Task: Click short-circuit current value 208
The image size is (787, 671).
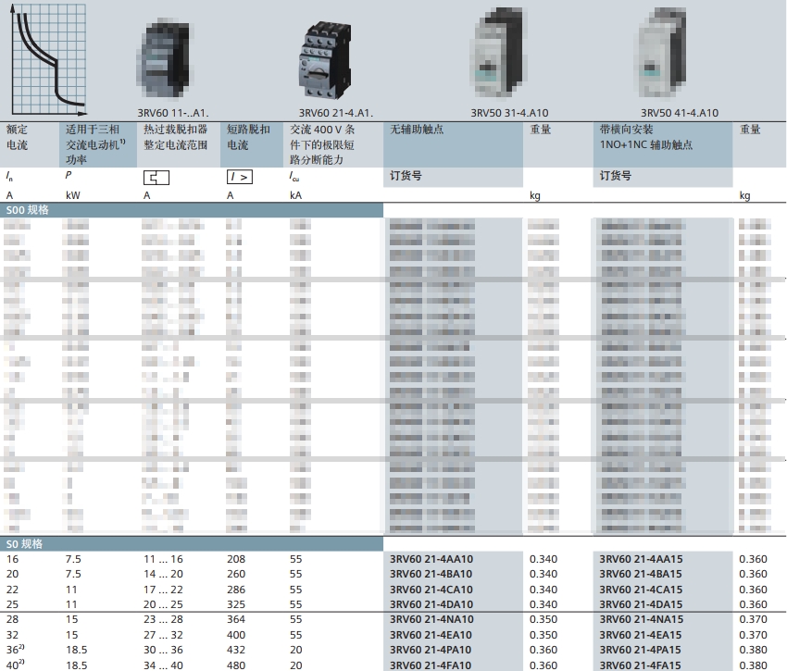Action: pos(236,559)
